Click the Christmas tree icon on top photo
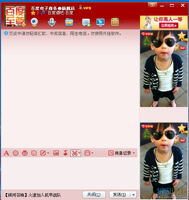The height and width of the screenshot is (200, 189). point(147,41)
